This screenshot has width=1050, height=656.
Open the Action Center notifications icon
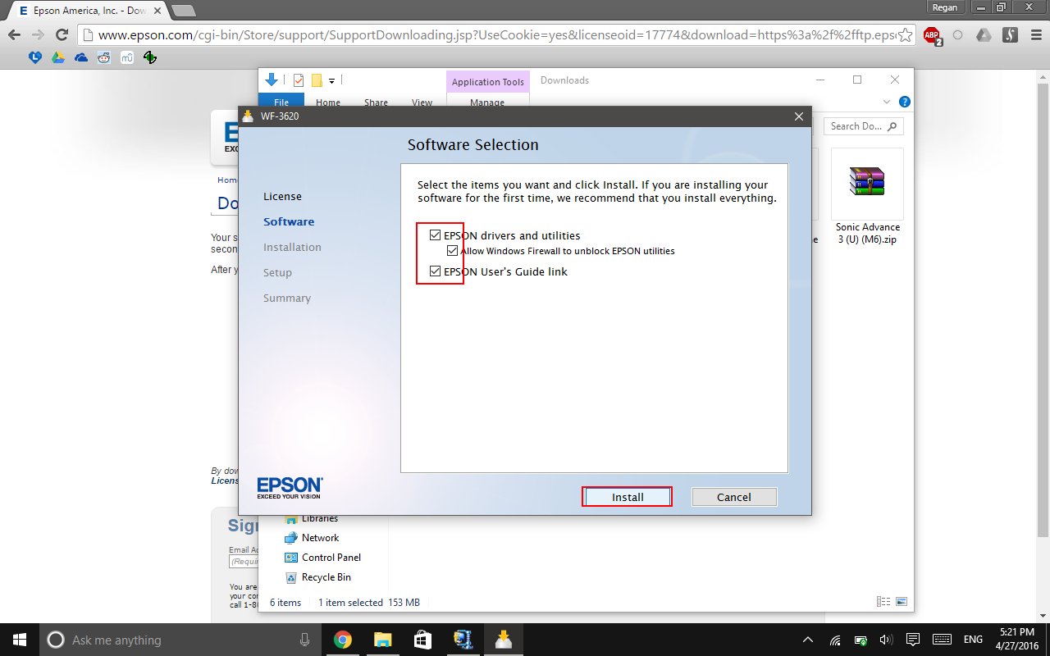point(912,640)
